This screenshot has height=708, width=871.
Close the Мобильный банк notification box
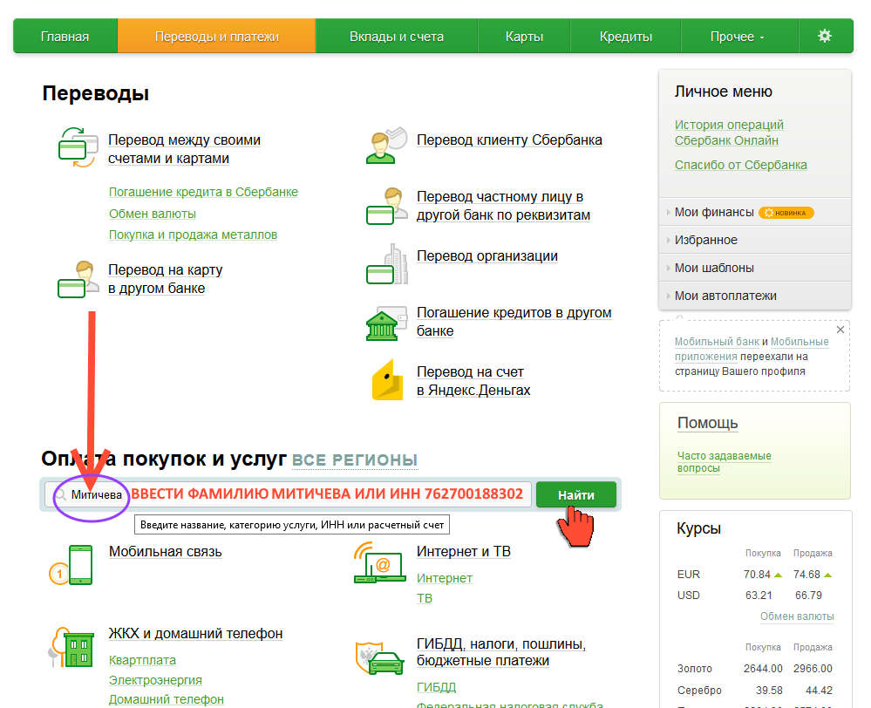pos(840,330)
